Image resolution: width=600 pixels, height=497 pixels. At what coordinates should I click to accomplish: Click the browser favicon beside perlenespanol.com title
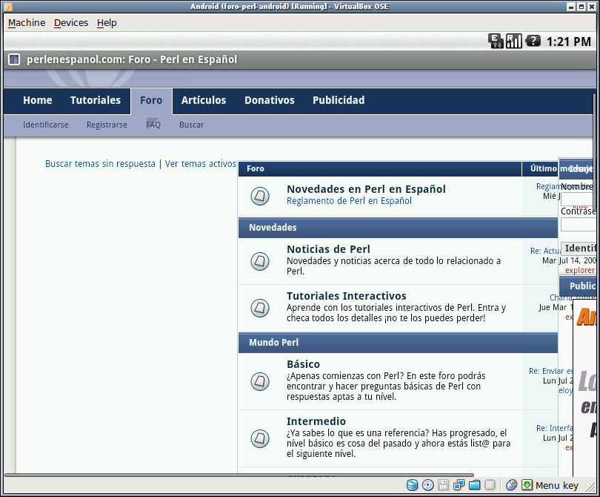(14, 59)
